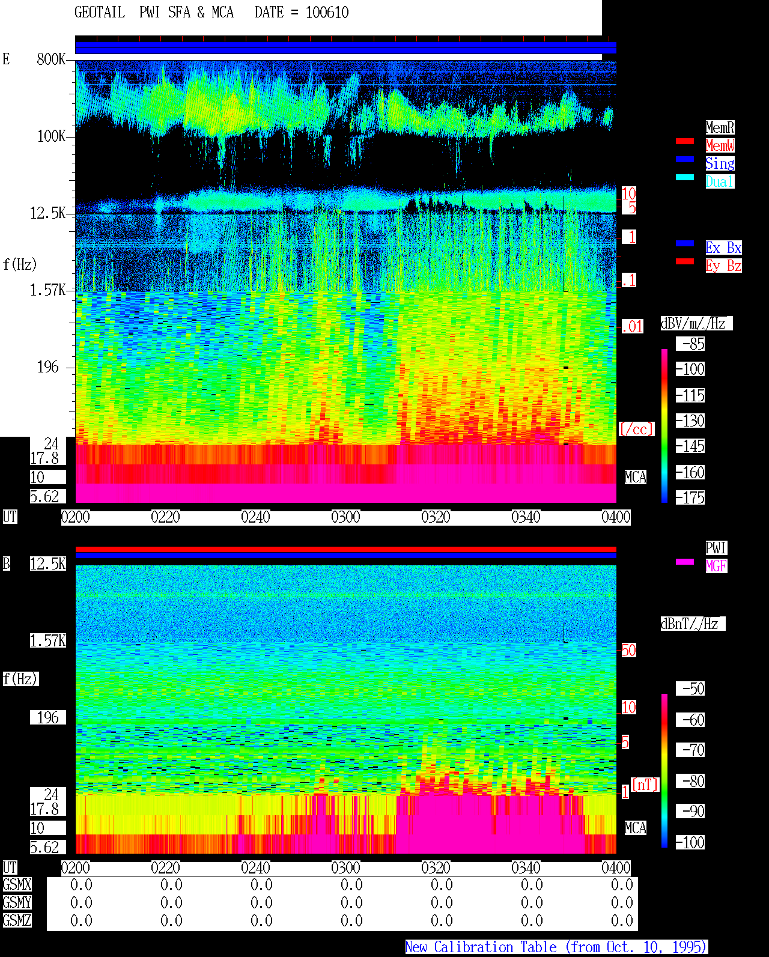Click the red [nT] field unit label
Image resolution: width=769 pixels, height=957 pixels.
(x=645, y=785)
